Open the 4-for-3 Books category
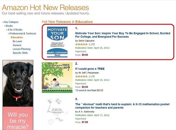Screen dimensions: 176x130 [x=15, y=30]
